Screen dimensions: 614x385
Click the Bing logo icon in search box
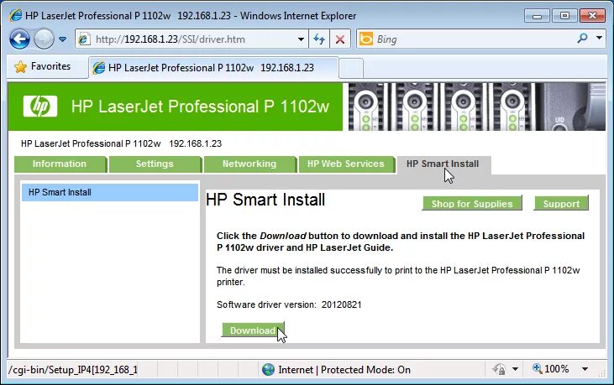tap(366, 39)
